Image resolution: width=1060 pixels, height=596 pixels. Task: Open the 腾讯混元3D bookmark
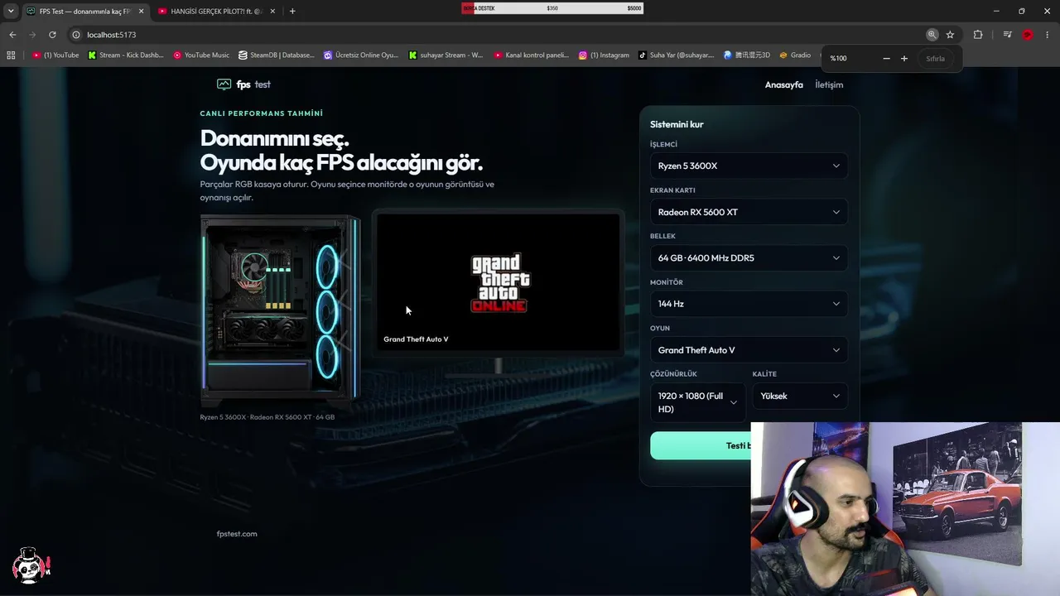[x=747, y=55]
